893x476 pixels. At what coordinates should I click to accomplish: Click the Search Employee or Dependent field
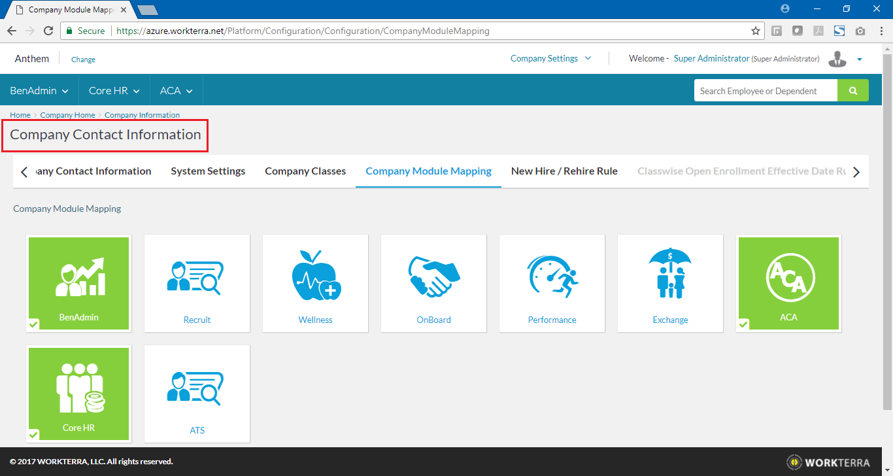(765, 91)
